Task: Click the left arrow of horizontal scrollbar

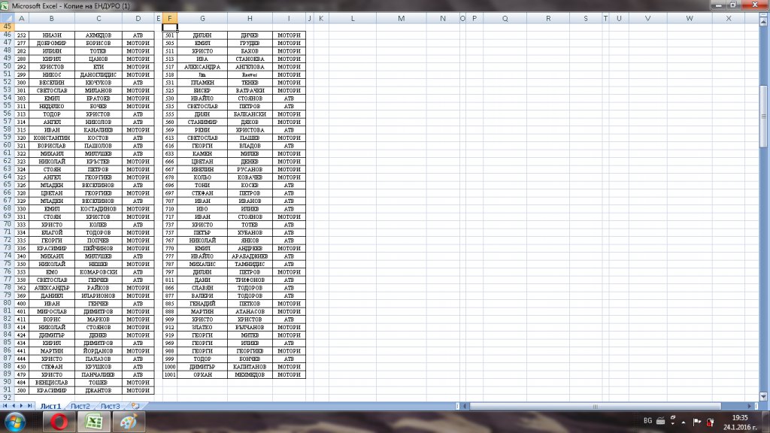Action: coord(465,406)
